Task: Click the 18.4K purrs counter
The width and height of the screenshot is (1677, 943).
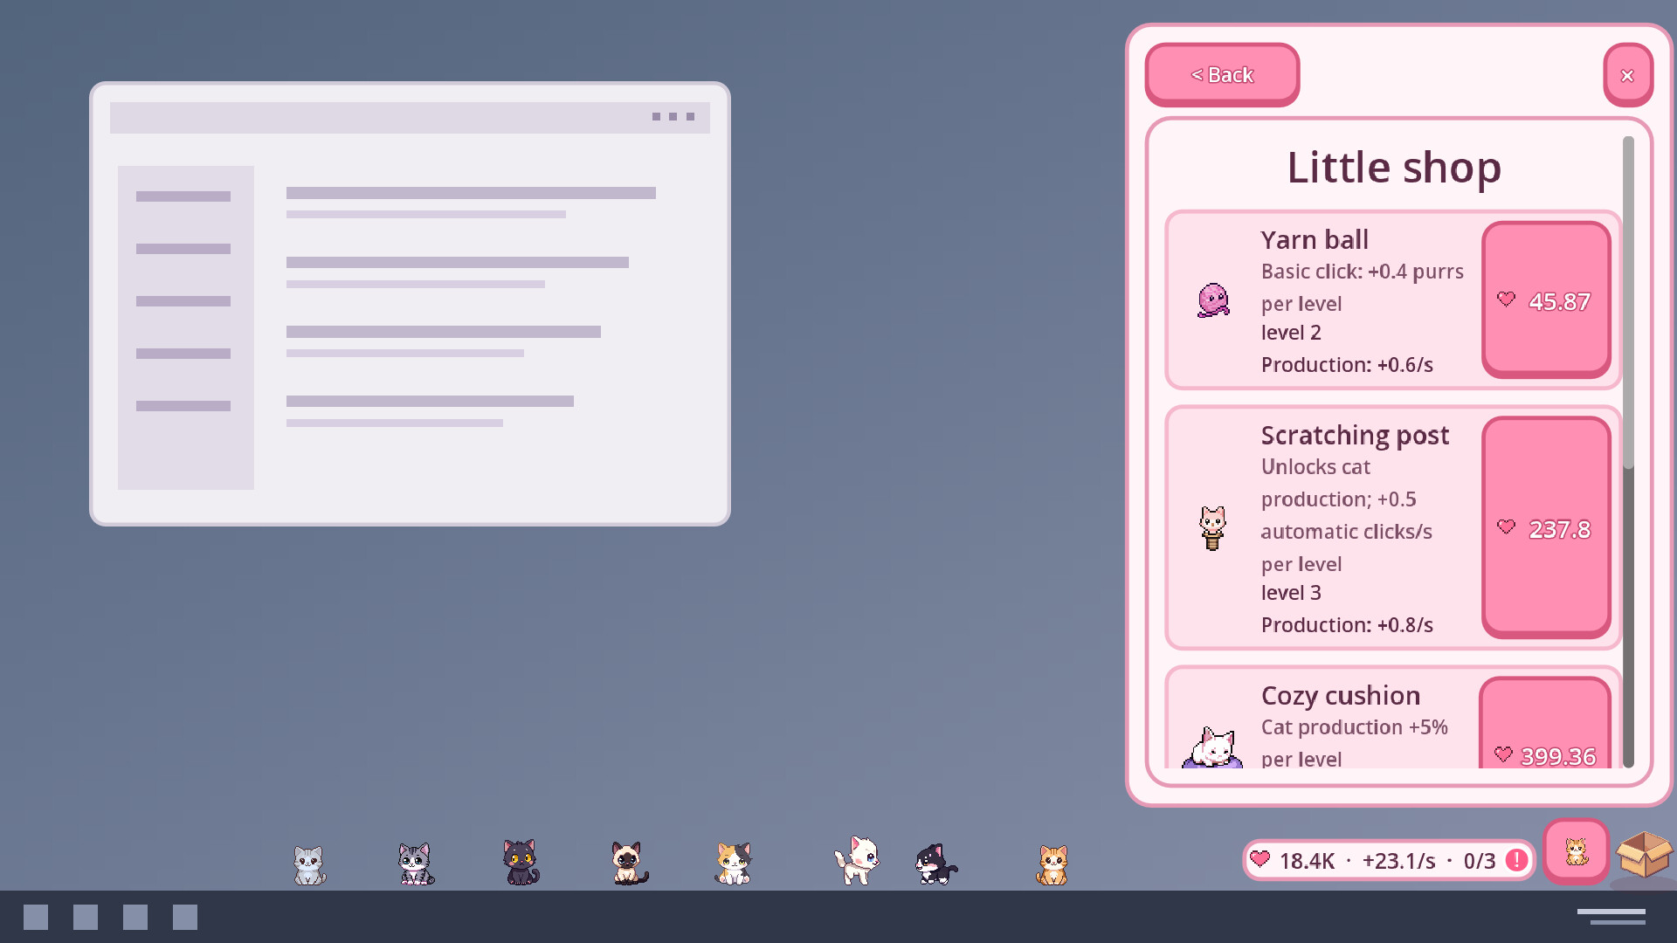Action: coord(1307,861)
